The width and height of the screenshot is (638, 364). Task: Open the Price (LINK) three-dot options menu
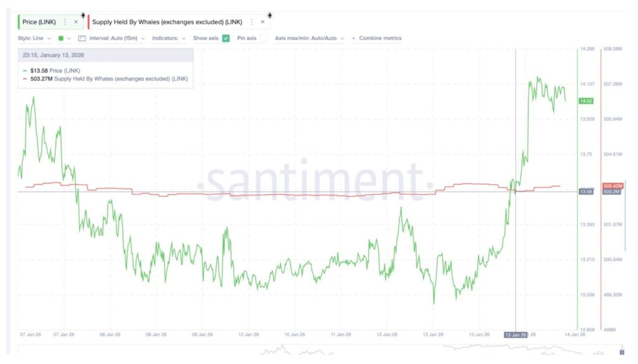(x=65, y=22)
